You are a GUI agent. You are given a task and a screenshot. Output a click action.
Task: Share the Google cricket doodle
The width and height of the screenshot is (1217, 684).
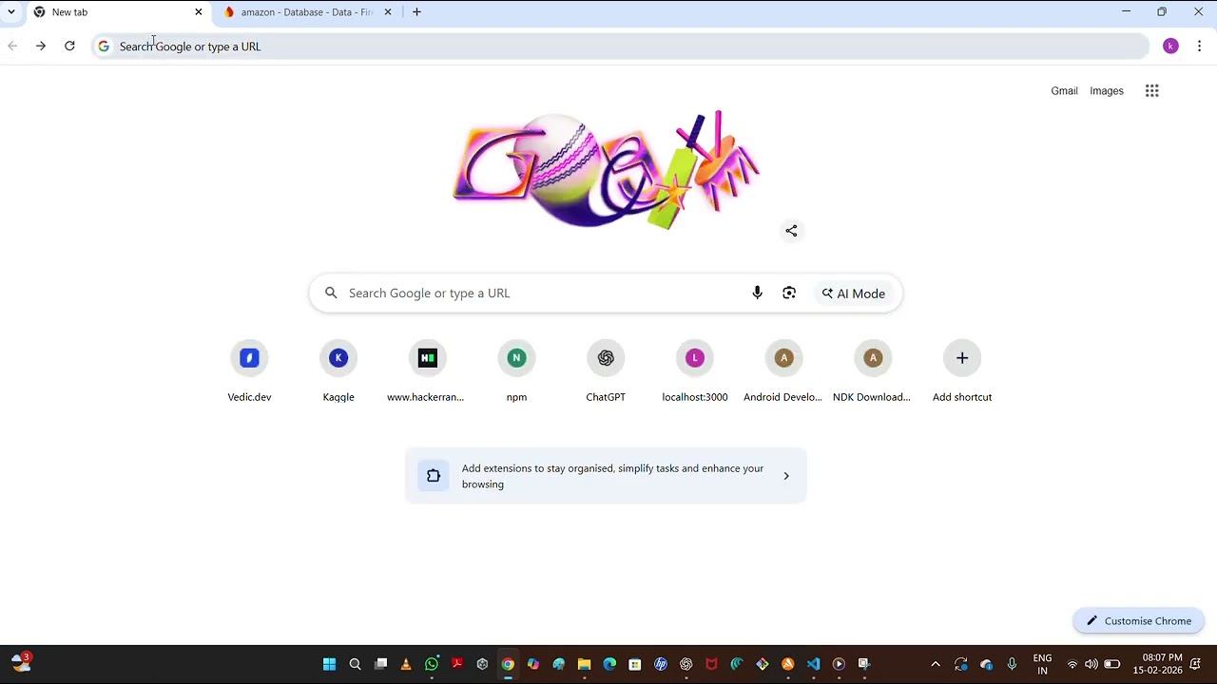791,231
